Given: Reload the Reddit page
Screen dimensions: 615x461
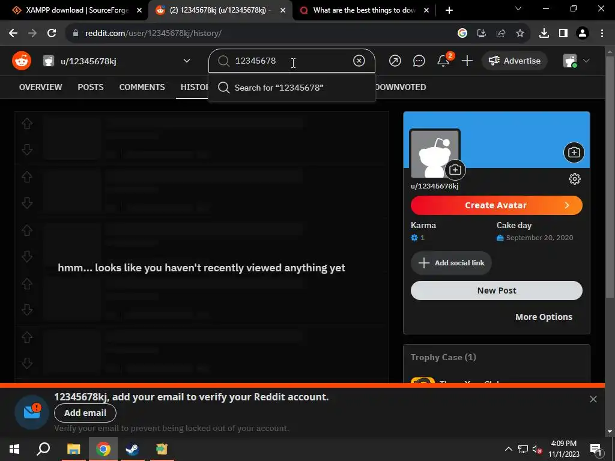Looking at the screenshot, I should tap(52, 34).
